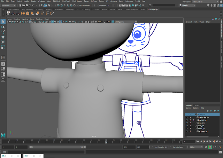Toggle visibility of Torso_Lyr layer
Screen dimensions: 223x158
(x=187, y=128)
